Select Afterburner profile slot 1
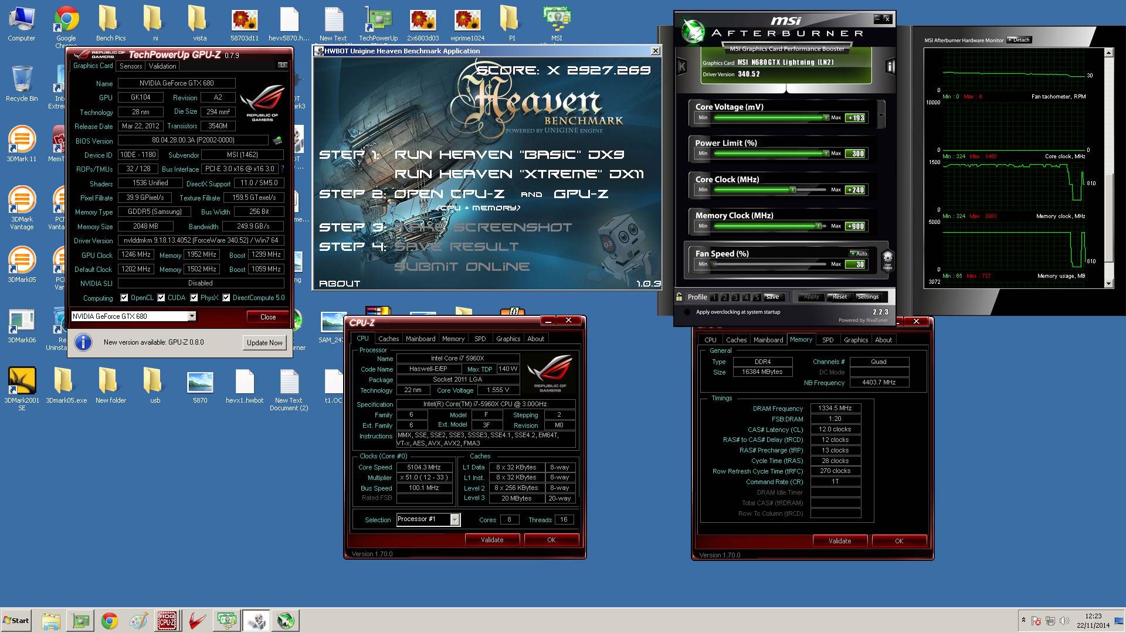Viewport: 1126px width, 633px height. click(714, 297)
